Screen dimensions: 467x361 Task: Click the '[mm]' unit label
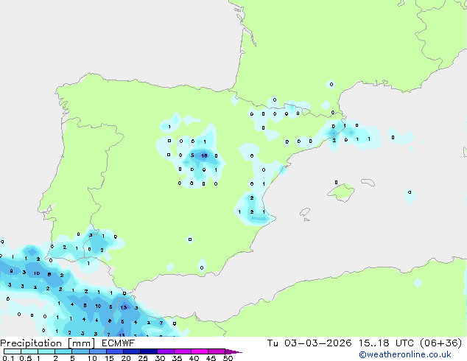tap(81, 343)
